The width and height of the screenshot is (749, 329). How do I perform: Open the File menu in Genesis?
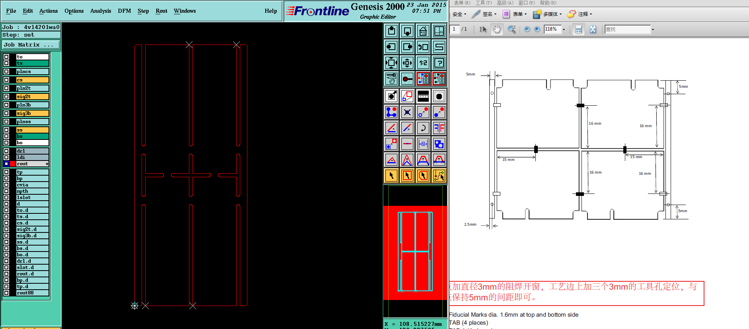11,11
